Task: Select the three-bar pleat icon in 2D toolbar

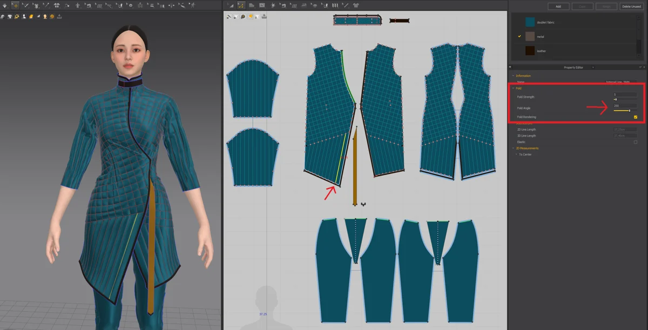Action: click(x=335, y=5)
